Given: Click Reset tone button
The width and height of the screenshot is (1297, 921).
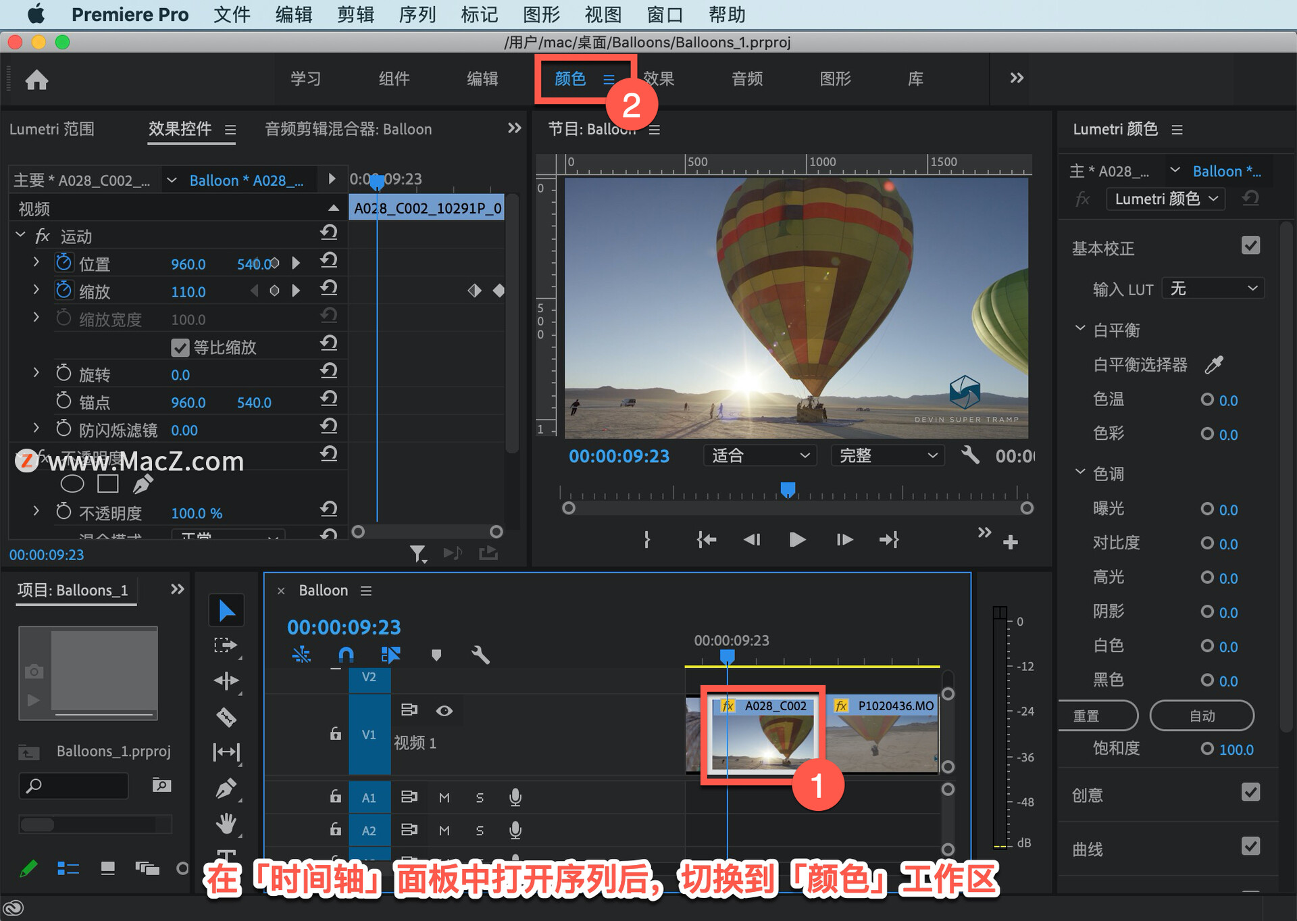Looking at the screenshot, I should tap(1097, 716).
